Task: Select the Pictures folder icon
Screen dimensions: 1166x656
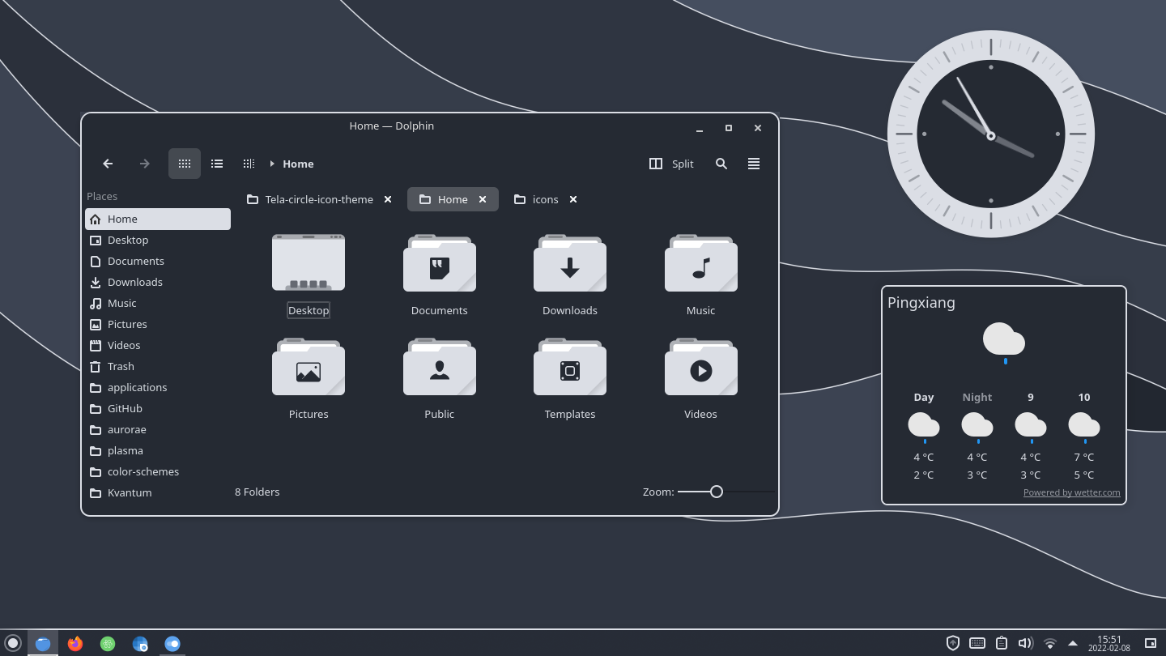Action: [x=309, y=366]
